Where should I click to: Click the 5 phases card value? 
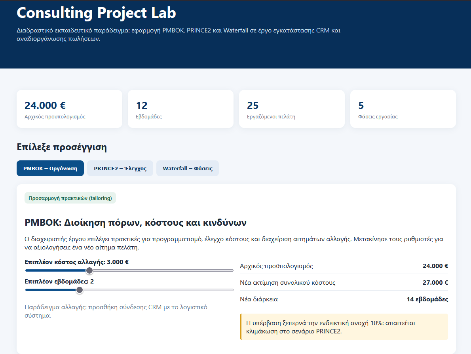[361, 105]
